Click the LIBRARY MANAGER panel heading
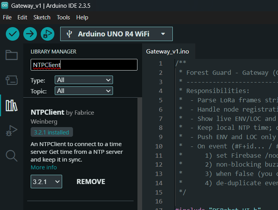The width and height of the screenshot is (278, 210). coord(53,52)
